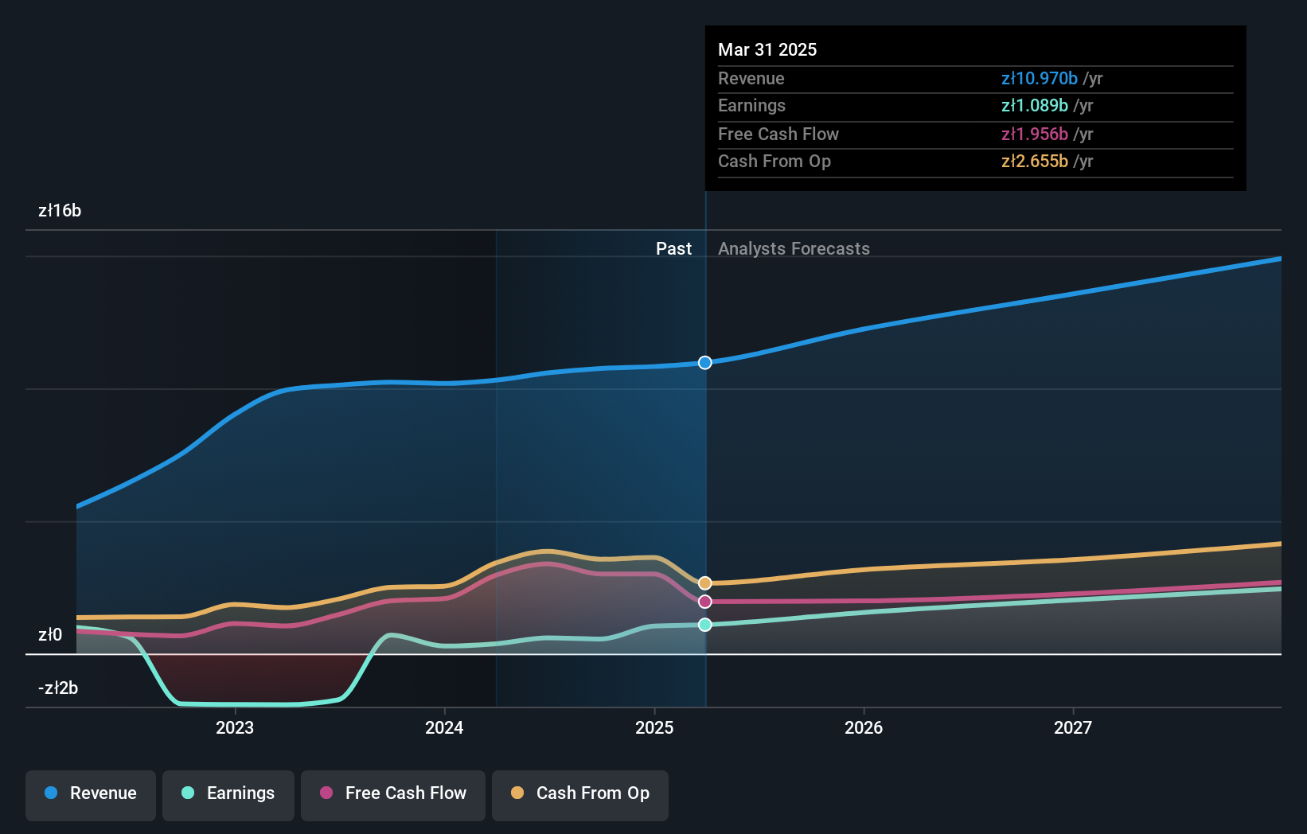Click the 2024 x-axis label
This screenshot has height=834, width=1307.
(x=444, y=727)
